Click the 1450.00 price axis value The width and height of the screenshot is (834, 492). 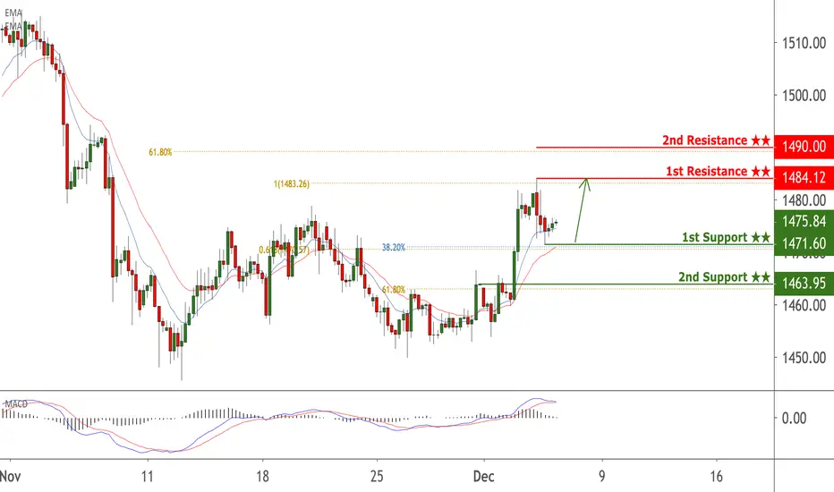point(804,358)
